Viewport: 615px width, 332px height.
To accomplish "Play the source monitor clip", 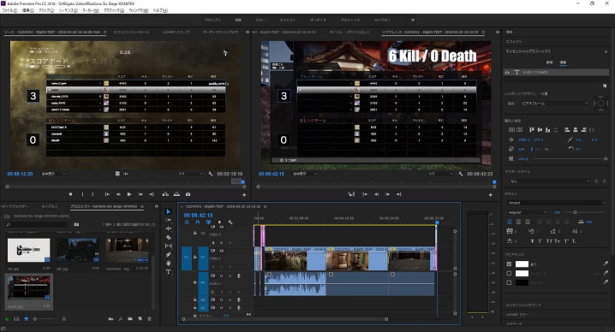I will click(x=129, y=194).
